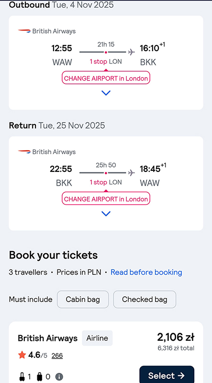Click the orange star rating icon
This screenshot has width=212, height=383.
point(22,355)
